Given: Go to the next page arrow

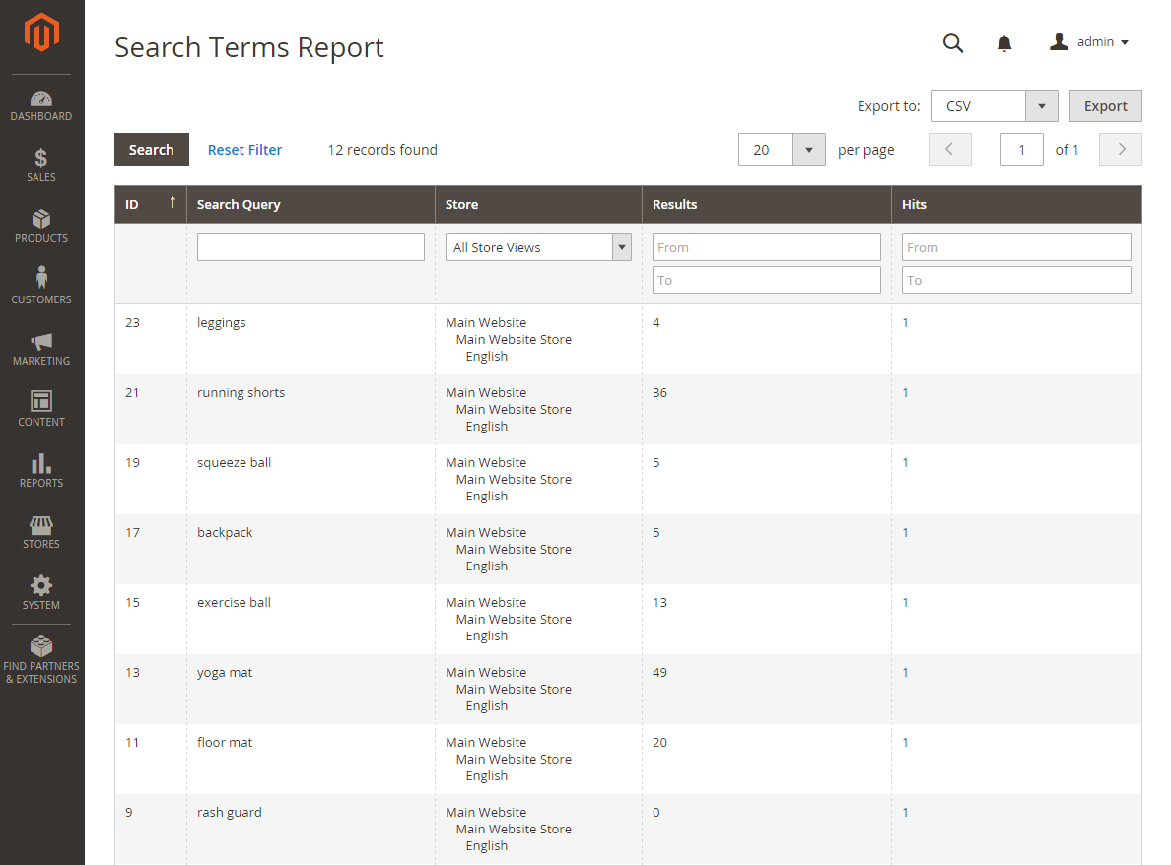Looking at the screenshot, I should pos(1120,150).
